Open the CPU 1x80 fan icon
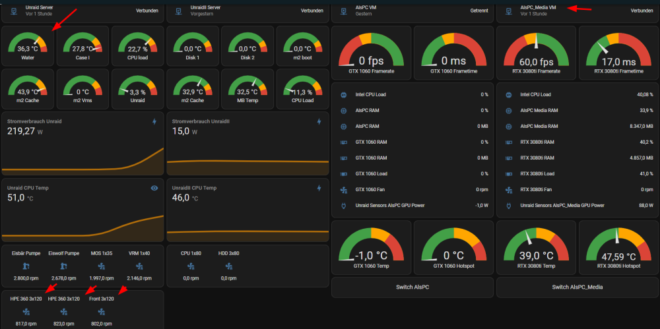Image resolution: width=660 pixels, height=329 pixels. [191, 266]
